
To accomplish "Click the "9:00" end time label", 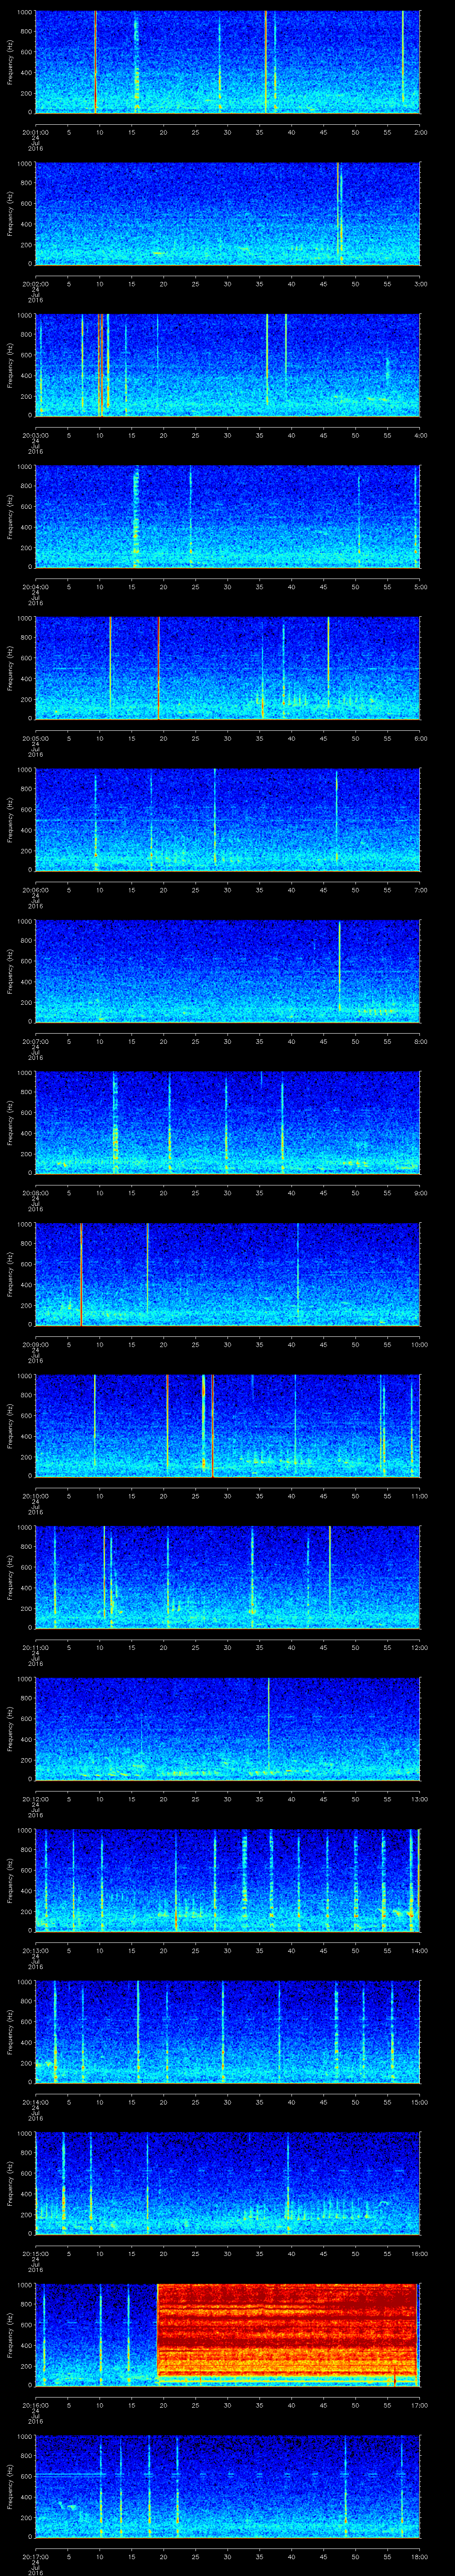I will coord(420,1192).
